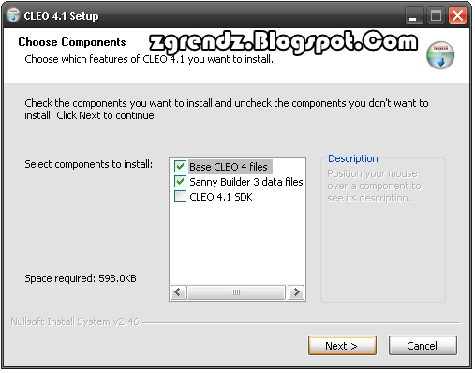The height and width of the screenshot is (373, 475).
Task: Click Next to continue installation
Action: 342,346
